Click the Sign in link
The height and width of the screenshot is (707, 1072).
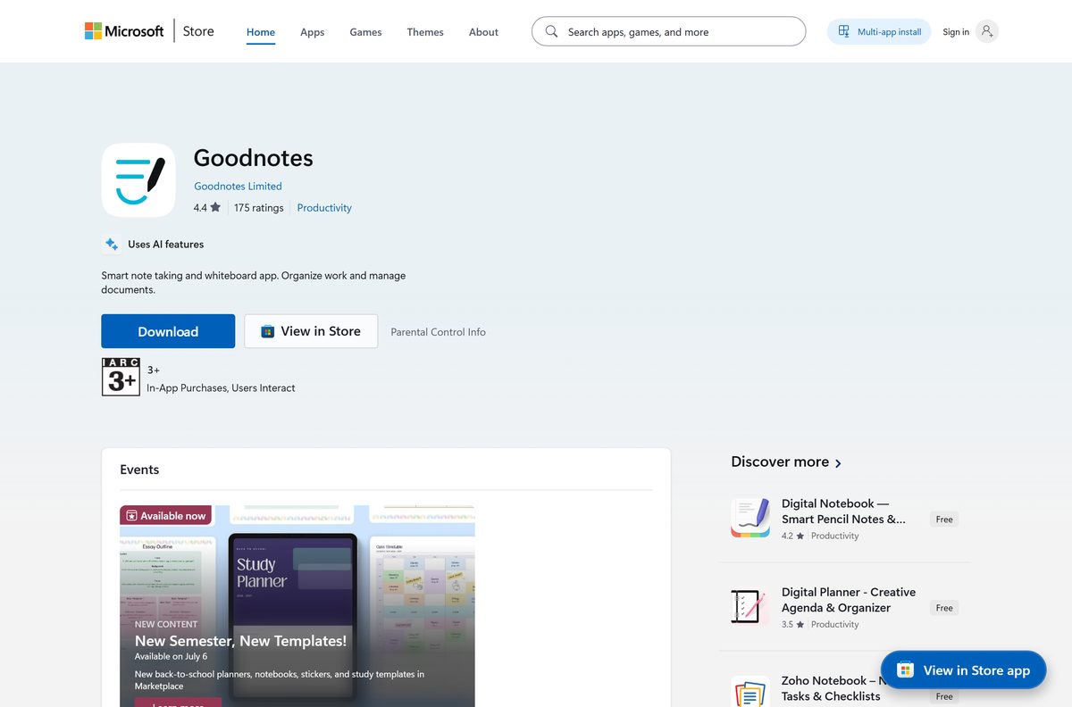(956, 32)
